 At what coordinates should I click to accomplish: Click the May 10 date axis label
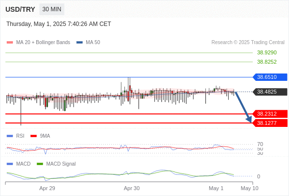(249, 188)
